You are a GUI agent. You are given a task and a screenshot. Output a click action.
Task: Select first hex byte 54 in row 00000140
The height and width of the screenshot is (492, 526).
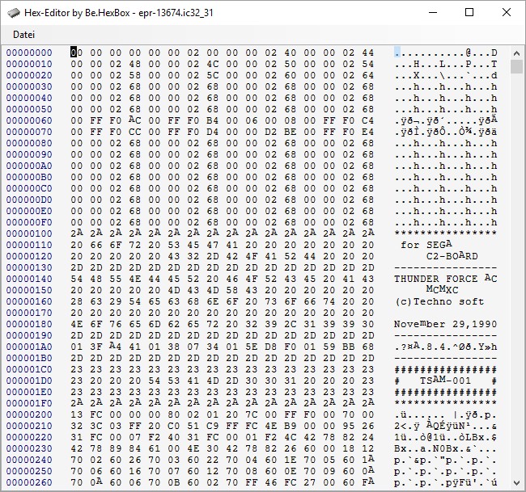click(75, 279)
